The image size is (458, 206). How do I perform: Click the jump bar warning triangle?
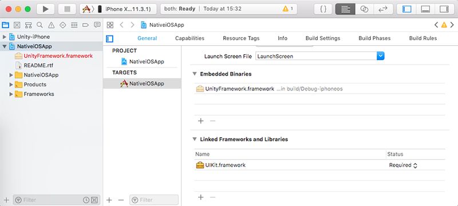point(444,25)
